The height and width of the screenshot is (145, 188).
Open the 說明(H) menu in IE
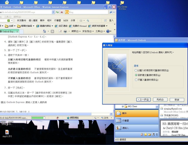(x=17, y=17)
